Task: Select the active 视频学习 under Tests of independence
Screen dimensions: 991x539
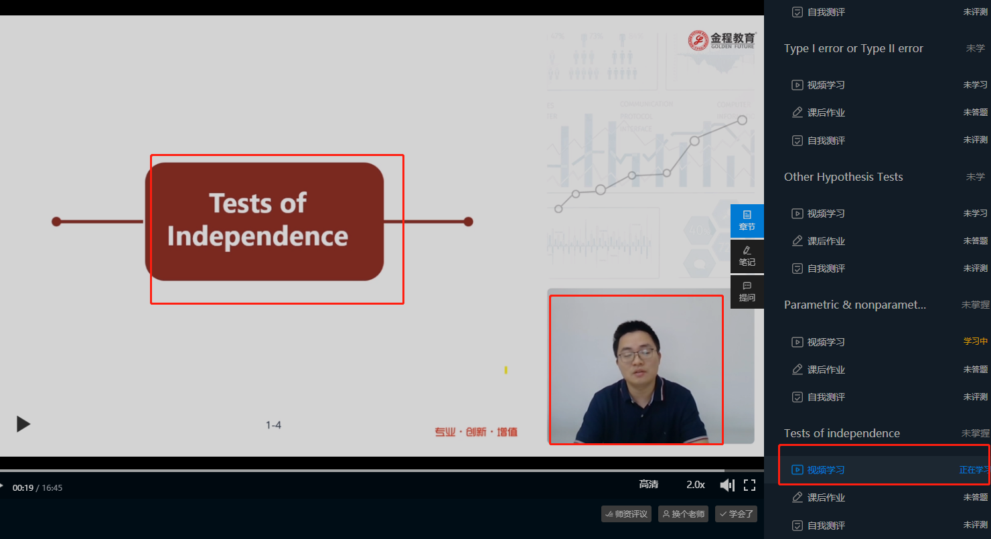Action: click(x=826, y=470)
